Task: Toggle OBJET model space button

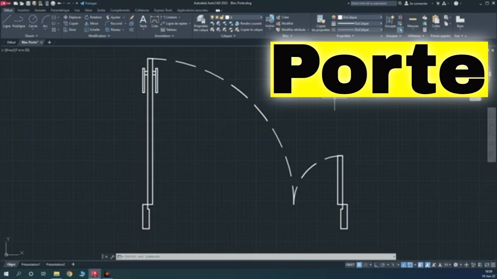Action: [350, 265]
